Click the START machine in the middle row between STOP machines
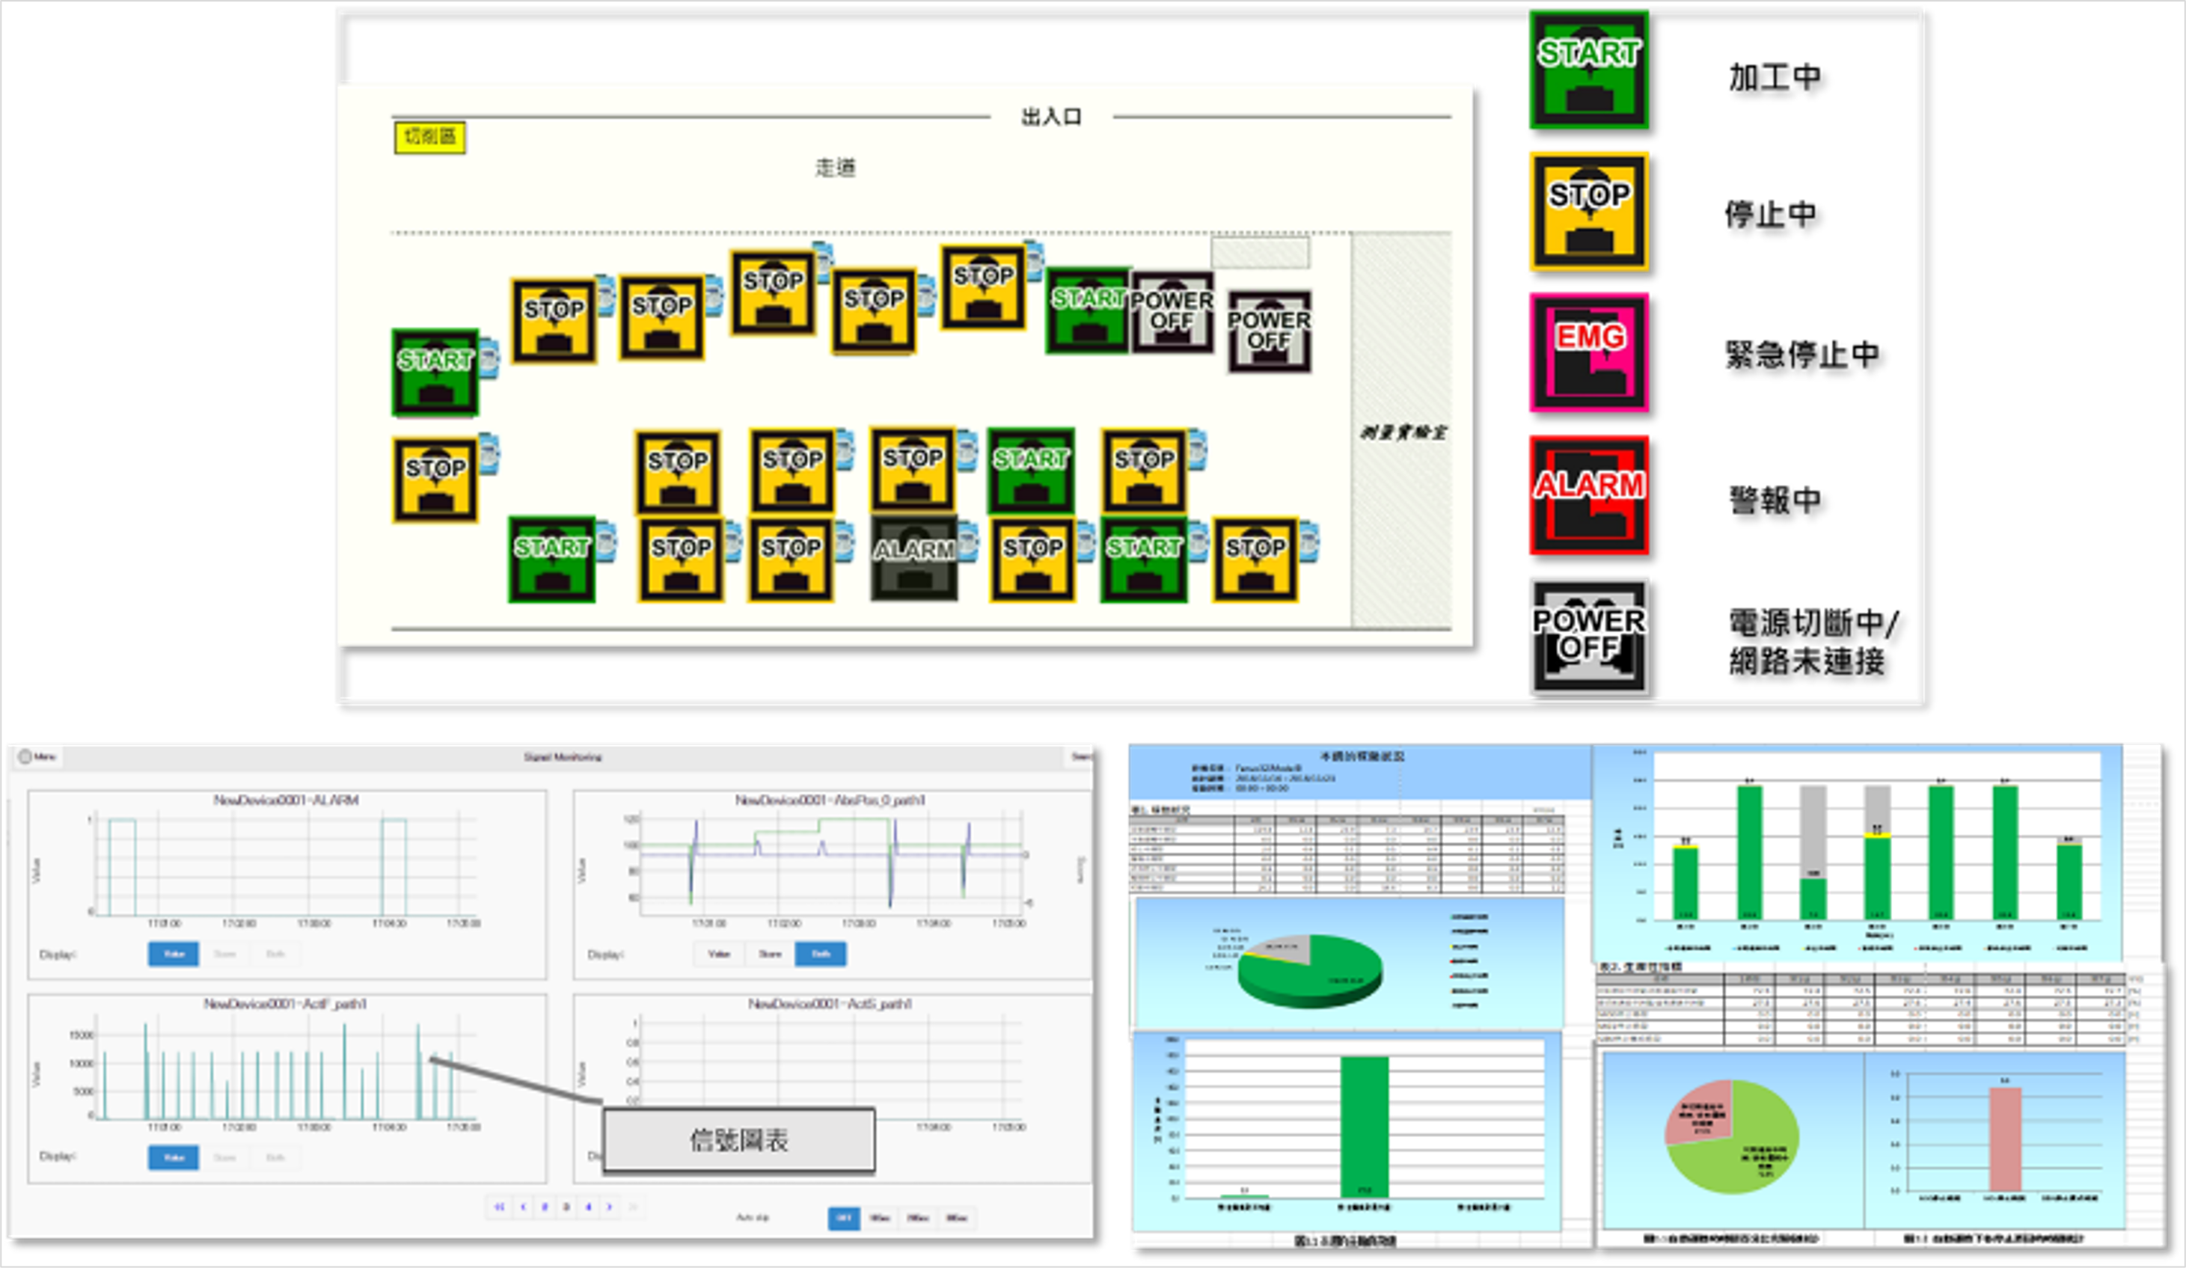The image size is (2186, 1268). click(x=1032, y=470)
